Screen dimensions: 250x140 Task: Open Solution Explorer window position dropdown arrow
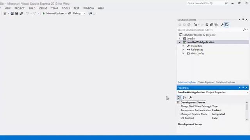(239, 20)
